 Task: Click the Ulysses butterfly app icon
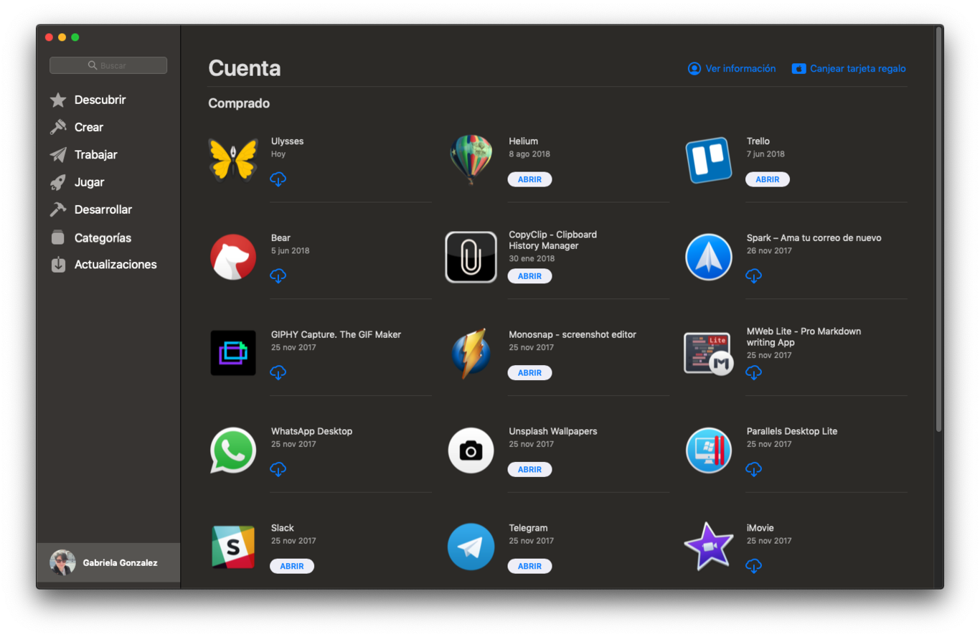click(x=233, y=159)
